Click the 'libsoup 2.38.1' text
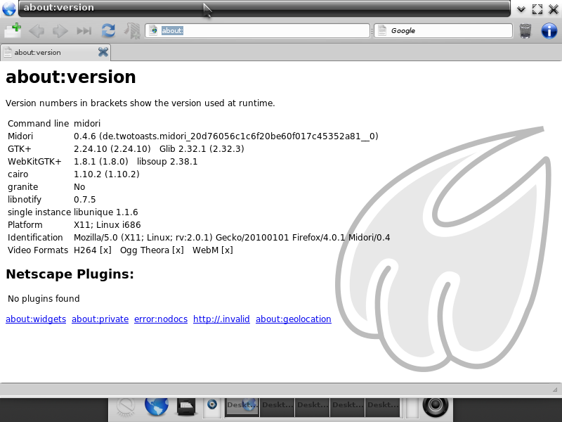562x422 pixels. [x=167, y=162]
